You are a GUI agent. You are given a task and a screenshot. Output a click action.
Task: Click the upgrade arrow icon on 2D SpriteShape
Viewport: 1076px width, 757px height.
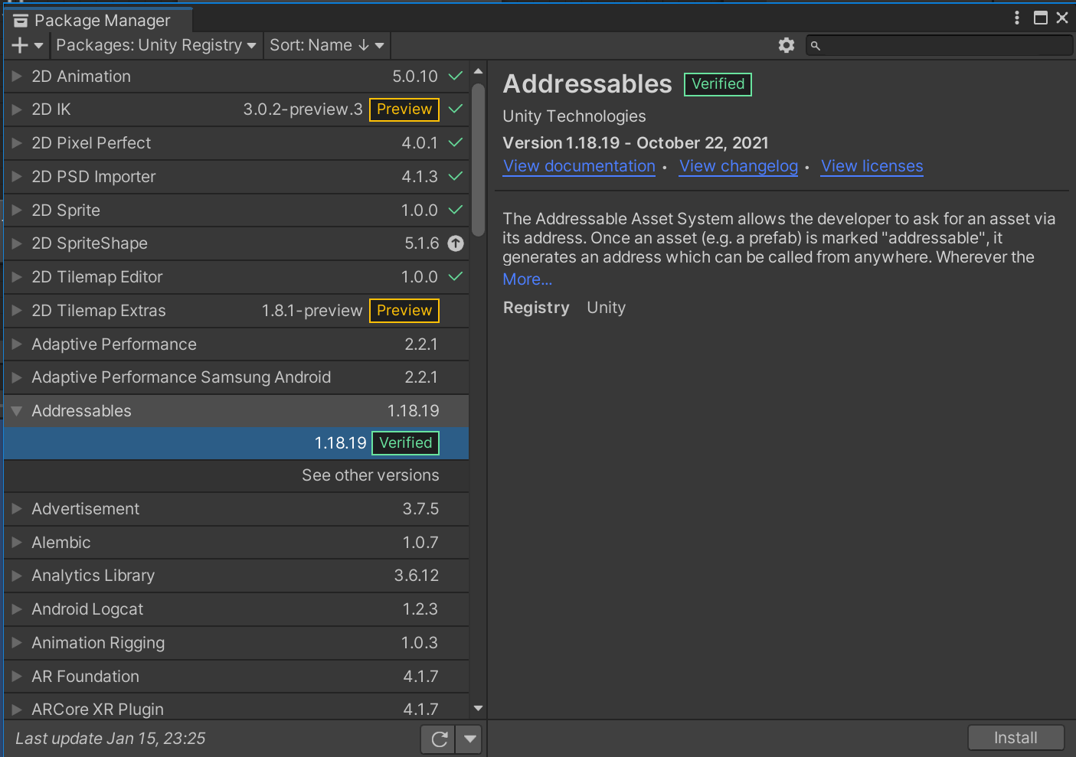455,243
